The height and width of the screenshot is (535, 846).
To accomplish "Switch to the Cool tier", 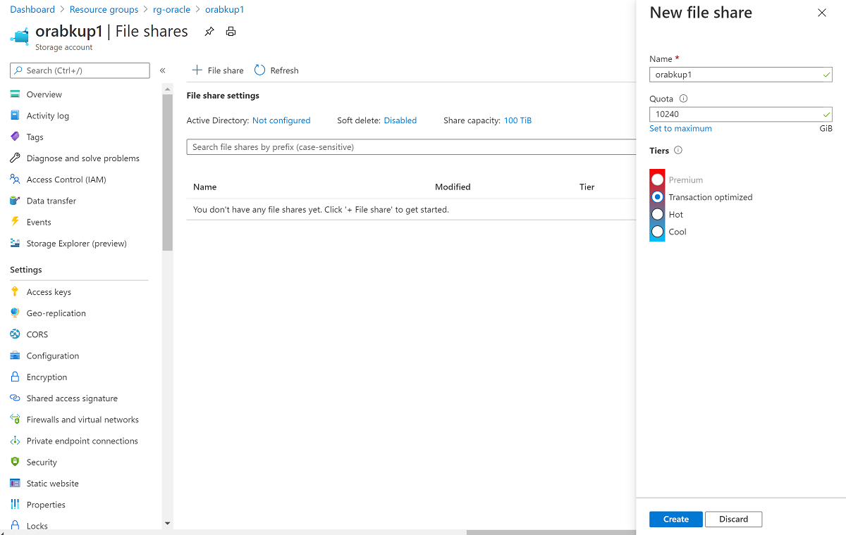I will [x=657, y=232].
